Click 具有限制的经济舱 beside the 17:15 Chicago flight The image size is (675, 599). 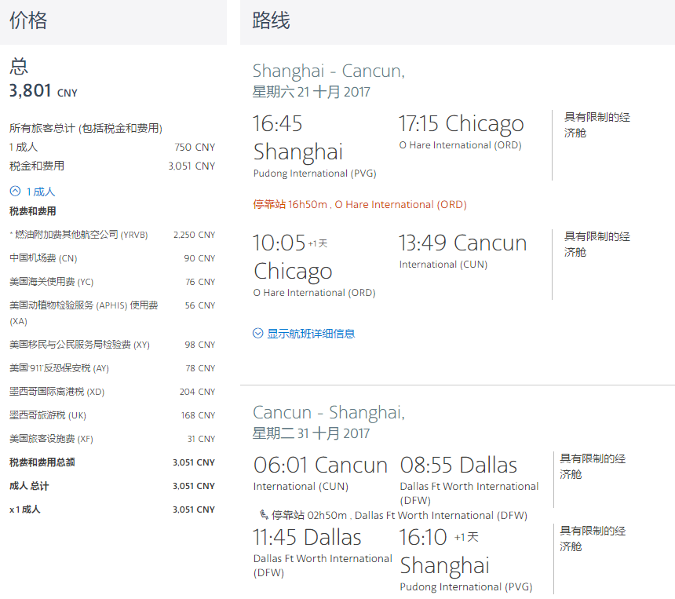(x=597, y=125)
